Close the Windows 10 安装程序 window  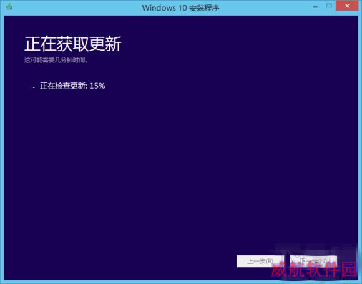click(x=347, y=6)
